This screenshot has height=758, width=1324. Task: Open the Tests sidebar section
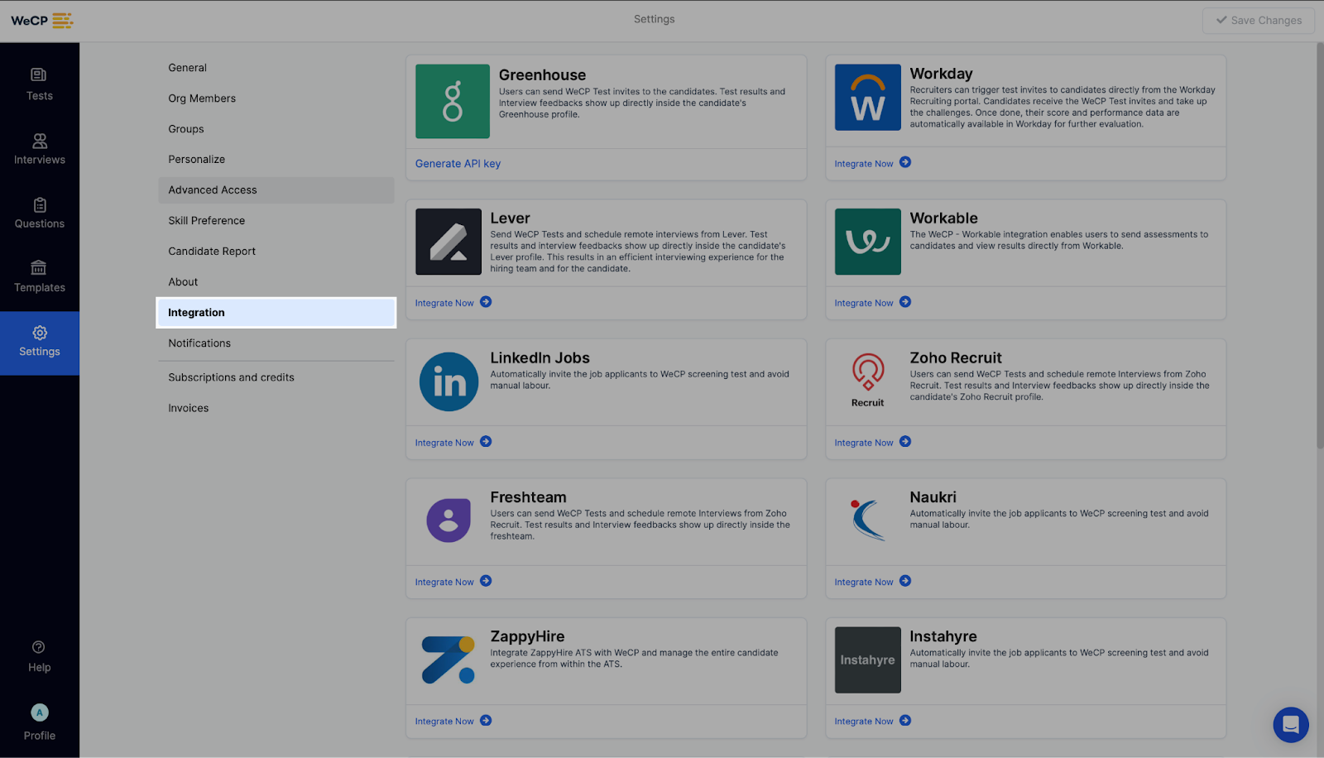click(39, 84)
